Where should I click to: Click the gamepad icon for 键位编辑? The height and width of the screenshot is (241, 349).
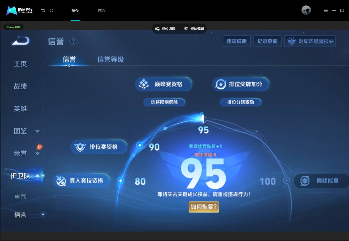(x=186, y=29)
